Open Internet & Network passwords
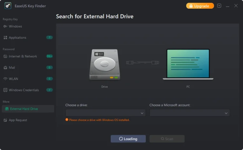The height and width of the screenshot is (150, 243). (23, 56)
